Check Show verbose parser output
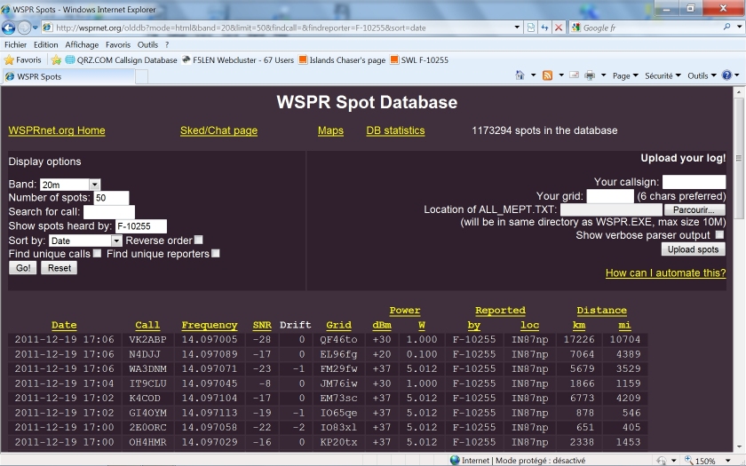This screenshot has width=746, height=466. (719, 235)
